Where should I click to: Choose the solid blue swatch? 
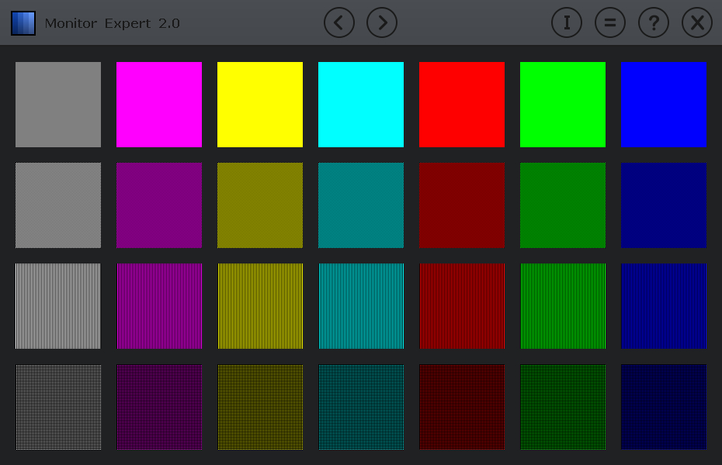[664, 105]
